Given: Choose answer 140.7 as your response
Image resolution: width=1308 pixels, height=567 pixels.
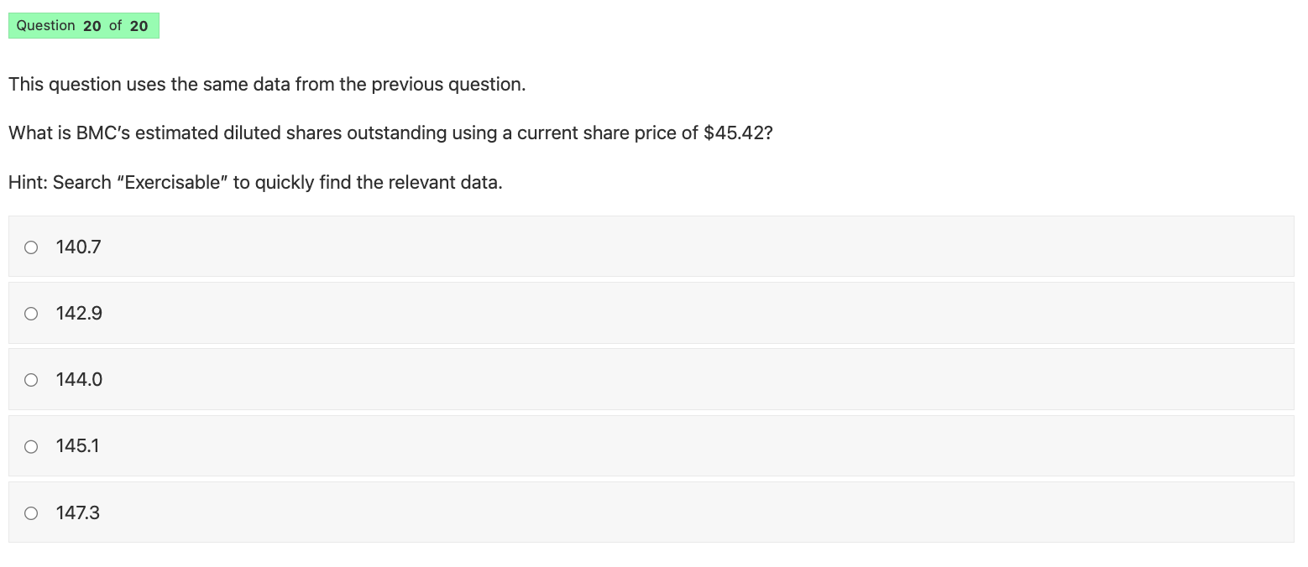Looking at the screenshot, I should pos(77,247).
